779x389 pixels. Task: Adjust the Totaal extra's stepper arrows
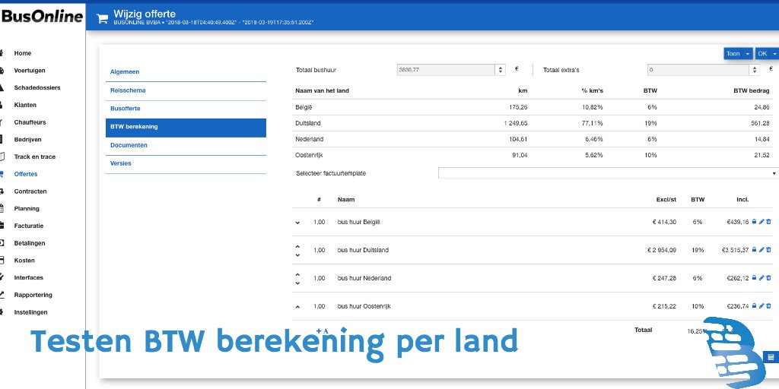click(x=755, y=70)
